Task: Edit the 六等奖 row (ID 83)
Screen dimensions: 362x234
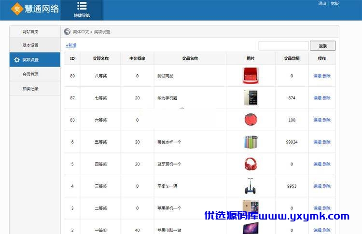Action: click(318, 120)
